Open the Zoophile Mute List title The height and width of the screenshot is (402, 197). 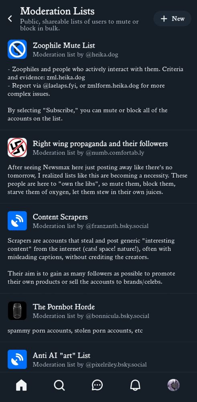point(64,46)
